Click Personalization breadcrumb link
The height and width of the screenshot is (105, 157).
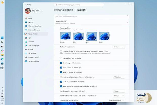click(64, 10)
